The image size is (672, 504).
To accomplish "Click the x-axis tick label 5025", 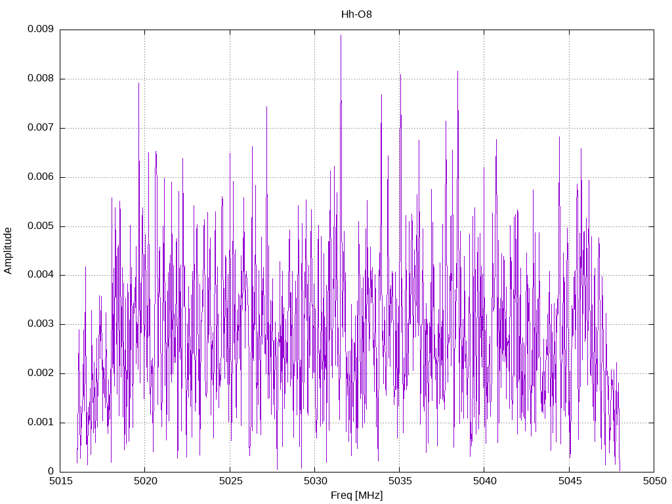I will click(x=230, y=481).
